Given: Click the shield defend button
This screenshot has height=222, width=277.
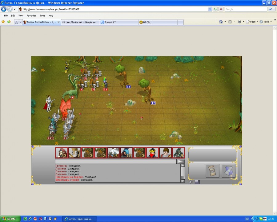Looking at the screenshot, I should pos(228,171).
